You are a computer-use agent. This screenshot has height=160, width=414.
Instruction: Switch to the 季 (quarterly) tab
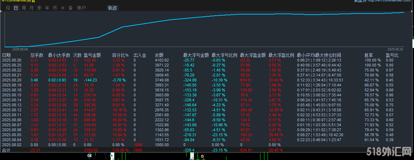tap(39, 8)
